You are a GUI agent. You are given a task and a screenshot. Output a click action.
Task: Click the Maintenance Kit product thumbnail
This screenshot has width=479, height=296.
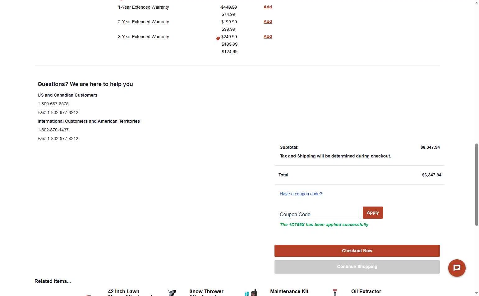251,292
